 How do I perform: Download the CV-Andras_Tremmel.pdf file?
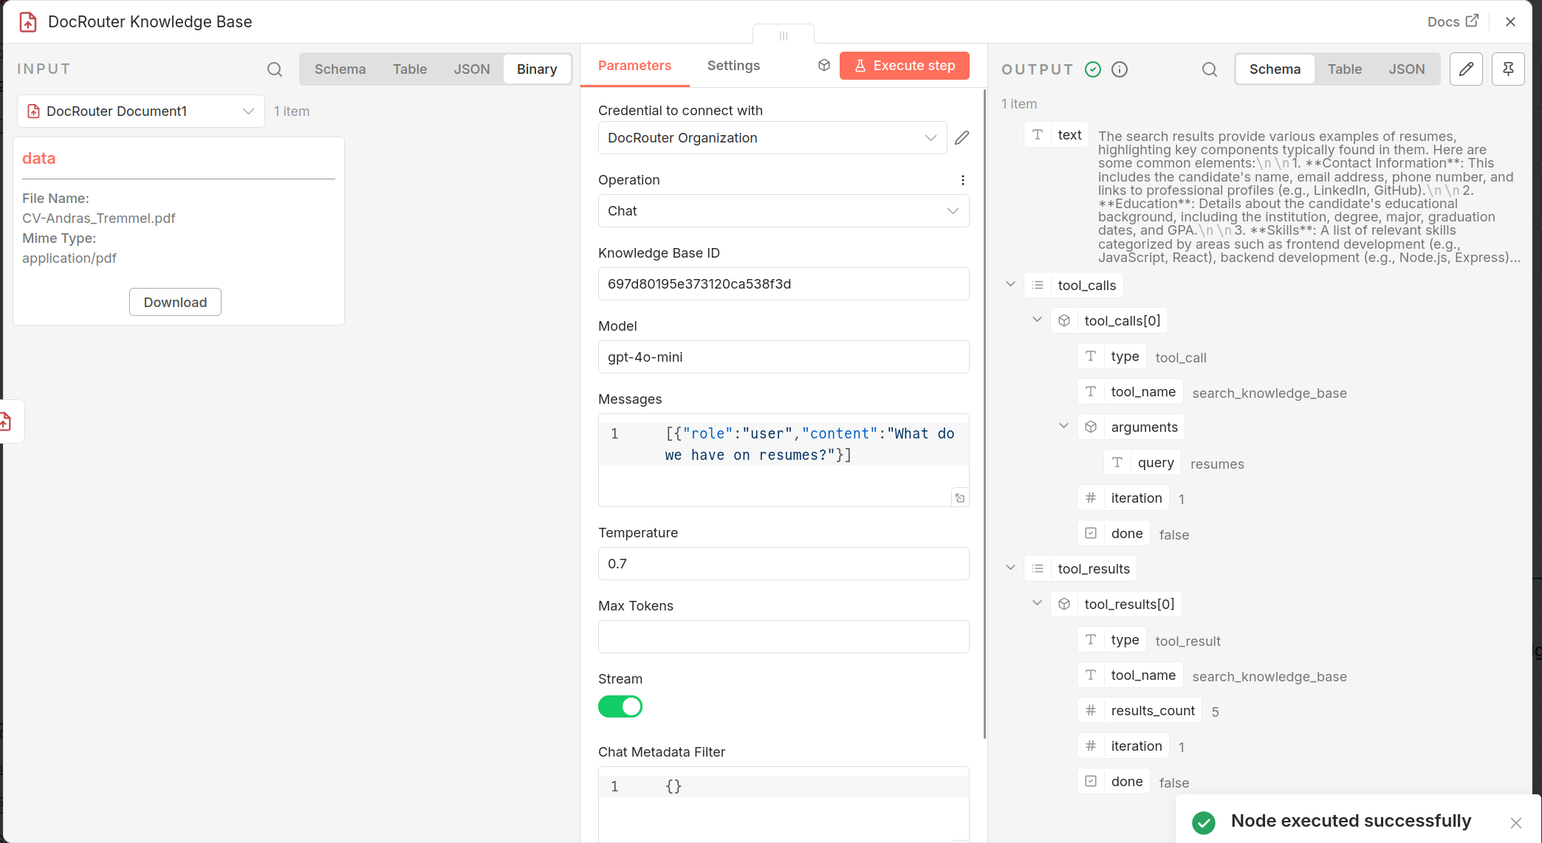(175, 302)
